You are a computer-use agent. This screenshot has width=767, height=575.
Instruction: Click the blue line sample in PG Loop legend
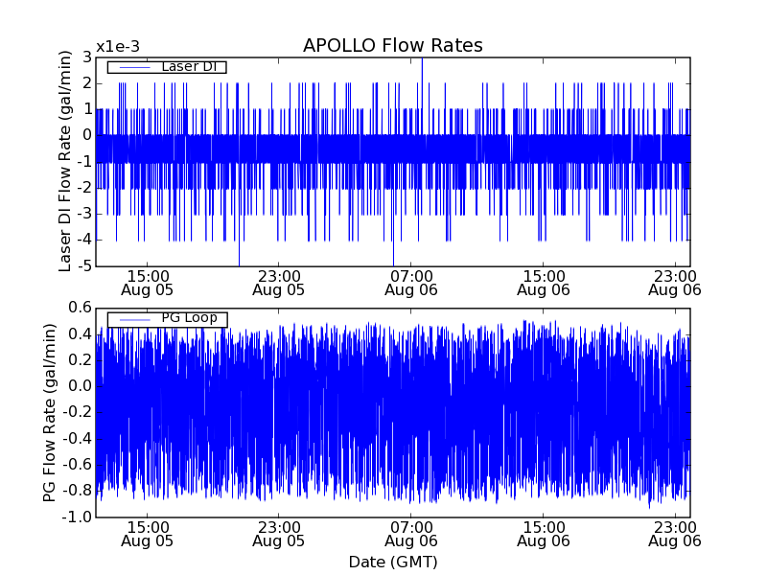pos(134,319)
